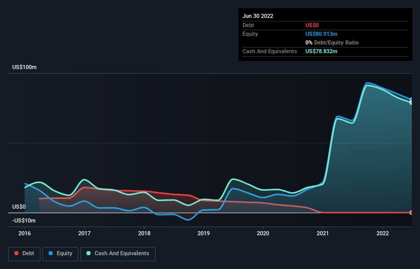The height and width of the screenshot is (269, 420).
Task: Click the US$100m y-axis label
Action: (x=25, y=67)
